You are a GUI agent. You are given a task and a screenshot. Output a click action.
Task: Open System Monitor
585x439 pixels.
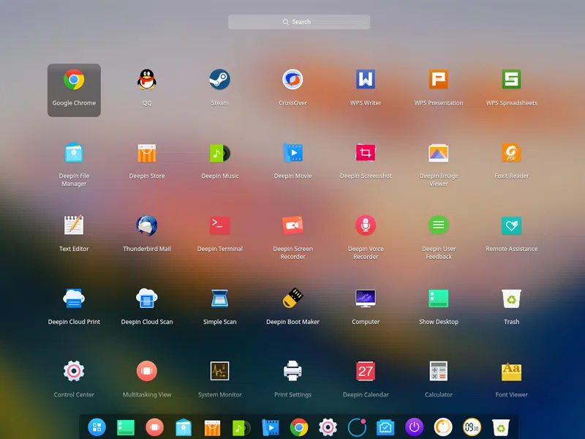(x=220, y=371)
